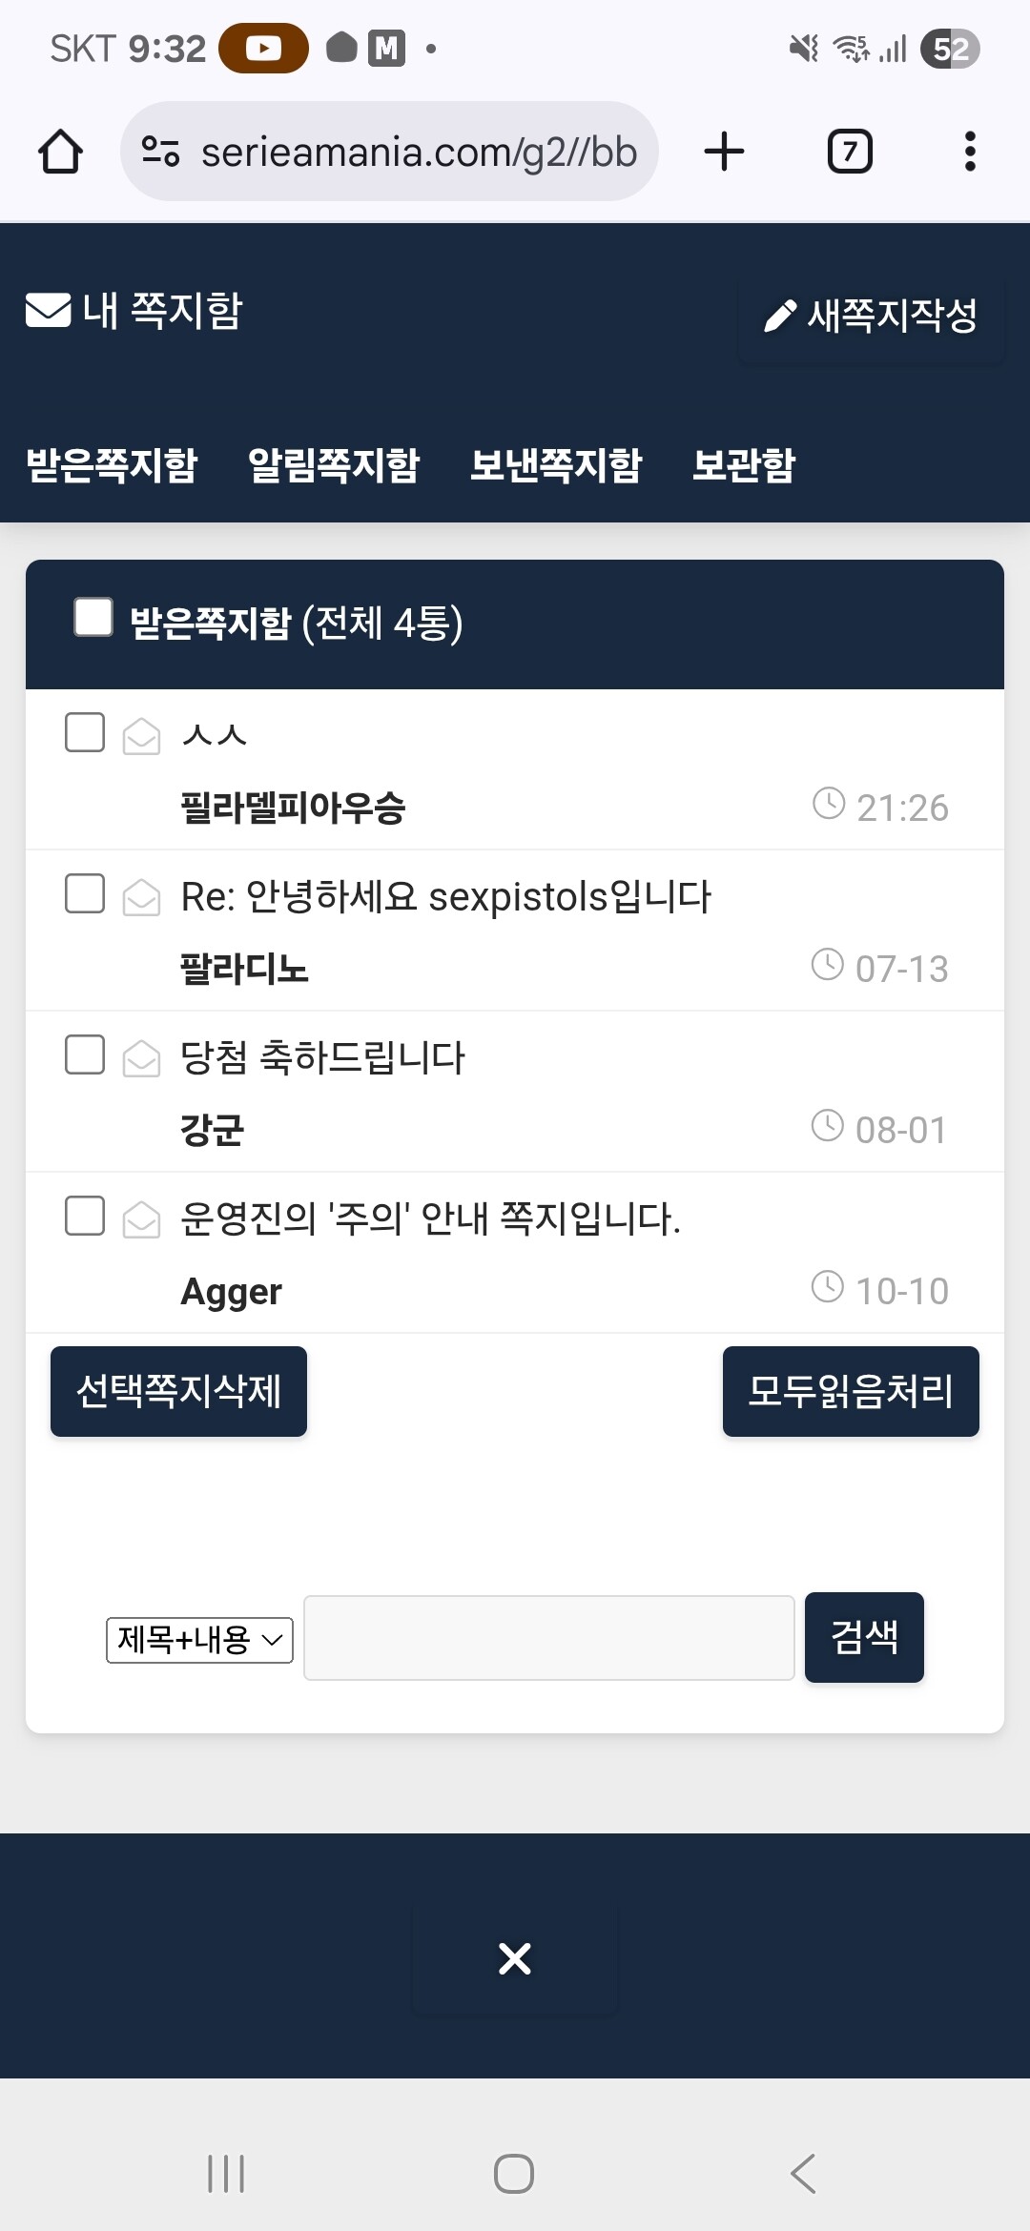The image size is (1030, 2231).
Task: Open a new browser tab with plus
Action: click(x=724, y=152)
